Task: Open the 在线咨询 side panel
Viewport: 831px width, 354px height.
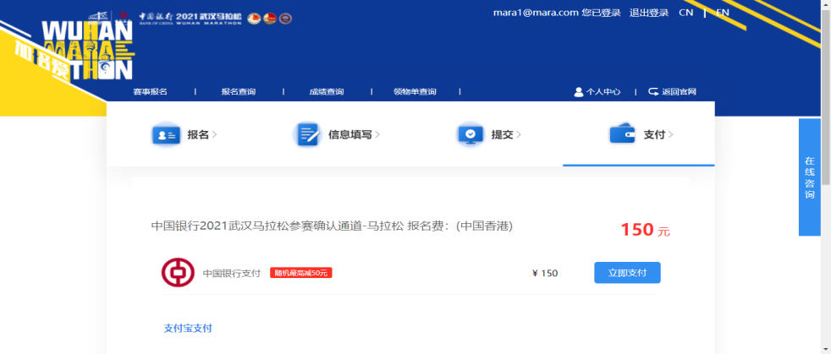Action: (809, 177)
